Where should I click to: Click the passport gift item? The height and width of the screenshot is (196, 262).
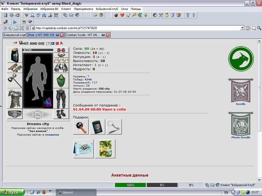(x=97, y=127)
